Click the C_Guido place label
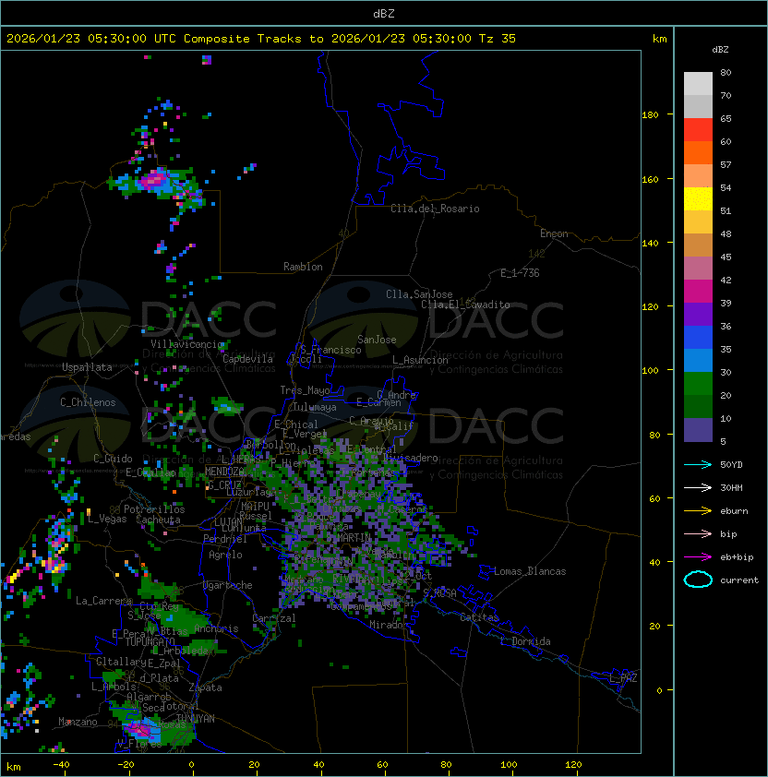 113,459
